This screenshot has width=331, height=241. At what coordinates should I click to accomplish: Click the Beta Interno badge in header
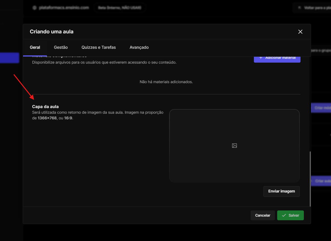120,8
